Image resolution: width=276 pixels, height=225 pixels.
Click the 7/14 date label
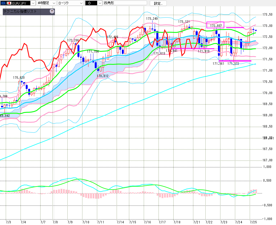(120, 222)
